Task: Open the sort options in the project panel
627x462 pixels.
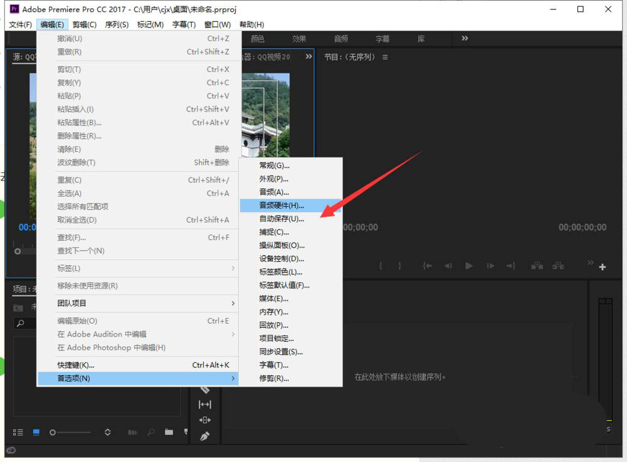Action: pyautogui.click(x=107, y=432)
